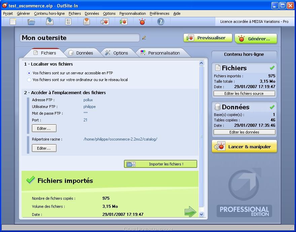
Task: Click the checklist properties toolbar icon
Action: (x=68, y=22)
